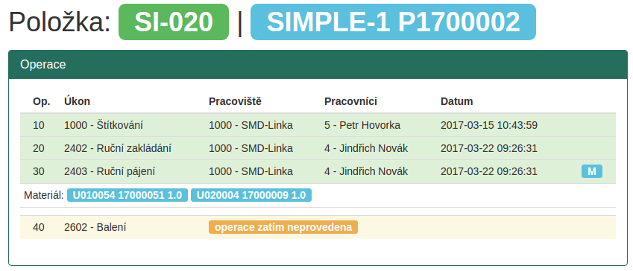Screen dimensions: 633x271
Task: Select material tag U010054 17000051 1.0
Action: [127, 196]
